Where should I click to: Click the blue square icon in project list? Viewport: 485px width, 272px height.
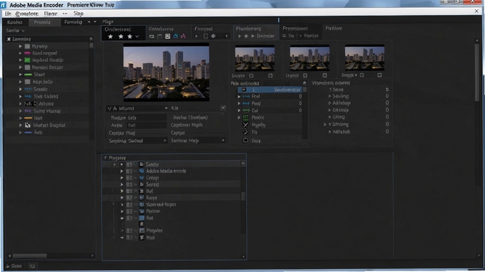pyautogui.click(x=142, y=218)
